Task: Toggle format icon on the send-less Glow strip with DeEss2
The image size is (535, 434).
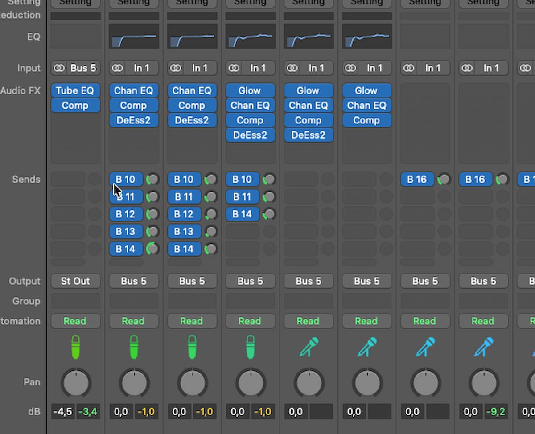Action: tap(292, 68)
